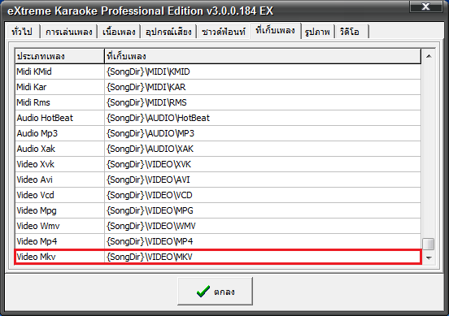Close the eXtreme Karaoke settings window
The width and height of the screenshot is (449, 316).
click(425, 6)
